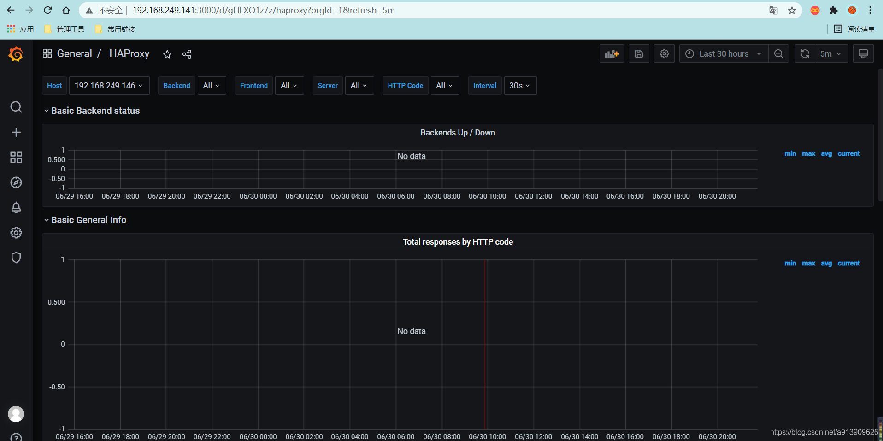Open the Server All dropdown
883x441 pixels.
point(359,86)
